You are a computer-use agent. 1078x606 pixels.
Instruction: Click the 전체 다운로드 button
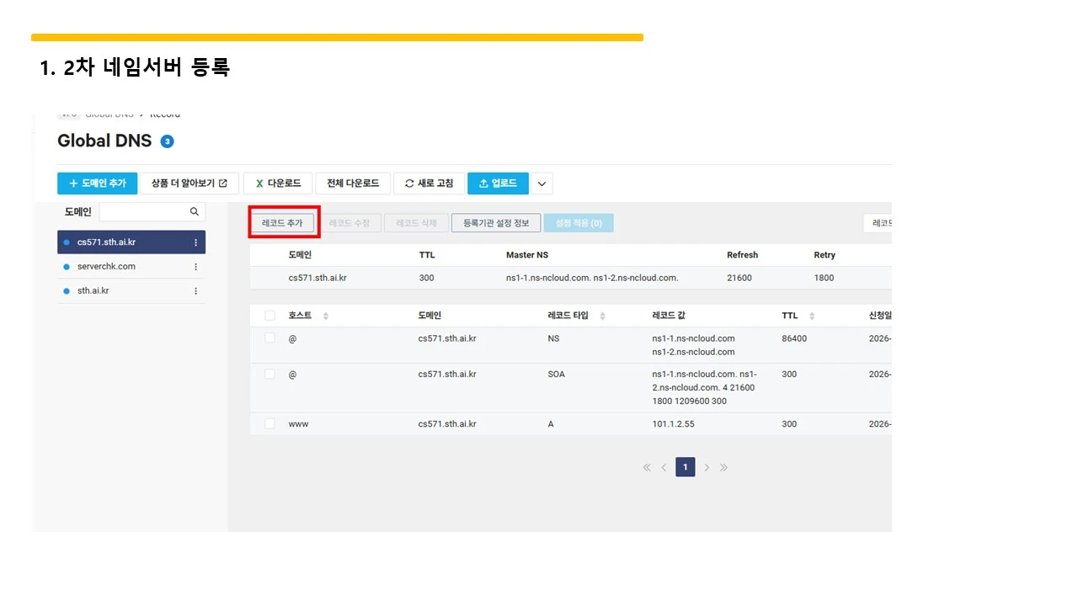(353, 183)
